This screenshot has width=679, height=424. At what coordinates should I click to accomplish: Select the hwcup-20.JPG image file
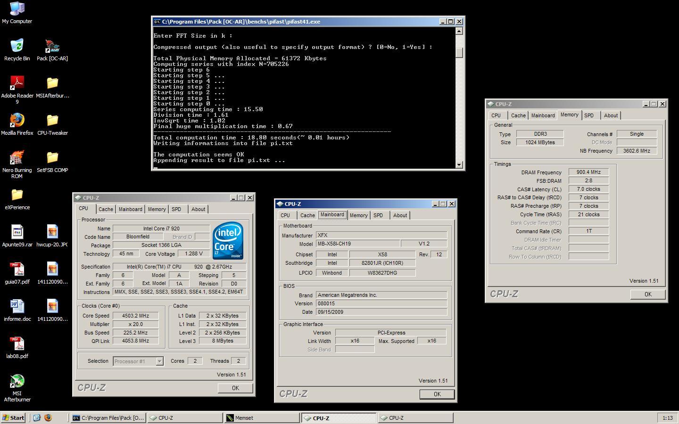point(52,236)
